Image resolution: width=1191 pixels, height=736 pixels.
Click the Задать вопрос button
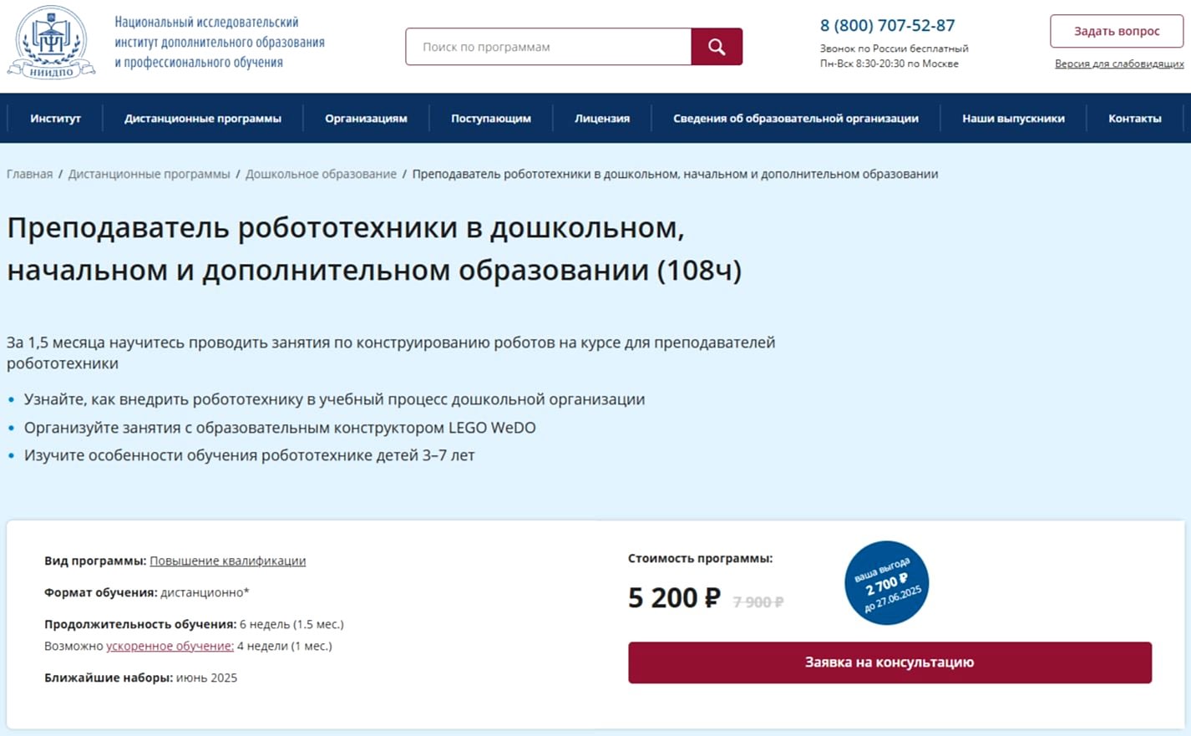click(1118, 30)
